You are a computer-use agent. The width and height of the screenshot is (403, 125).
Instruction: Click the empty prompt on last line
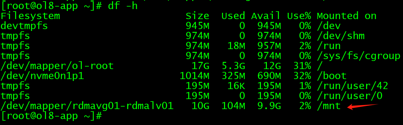coord(51,116)
